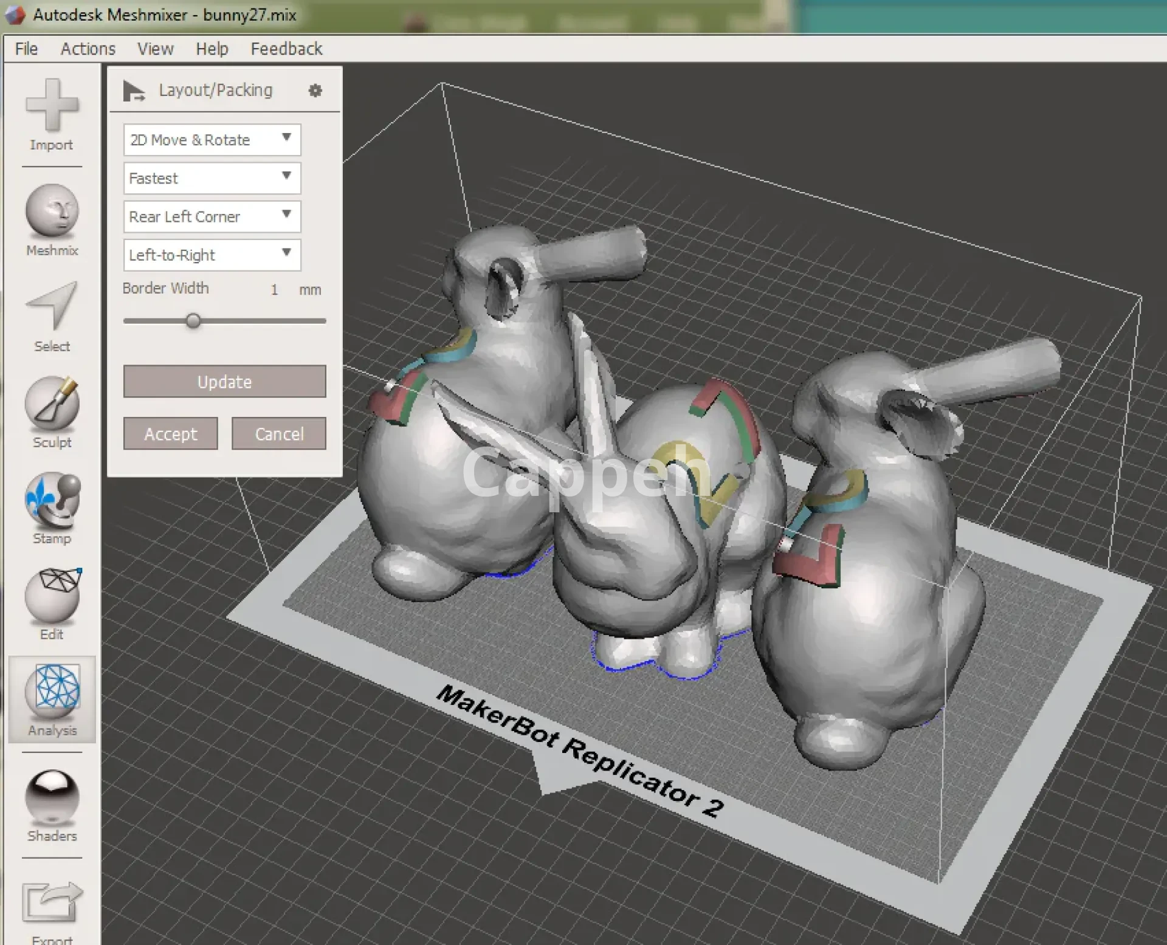Click the Layout/Packing panel header icon
The image size is (1167, 945).
pos(134,91)
